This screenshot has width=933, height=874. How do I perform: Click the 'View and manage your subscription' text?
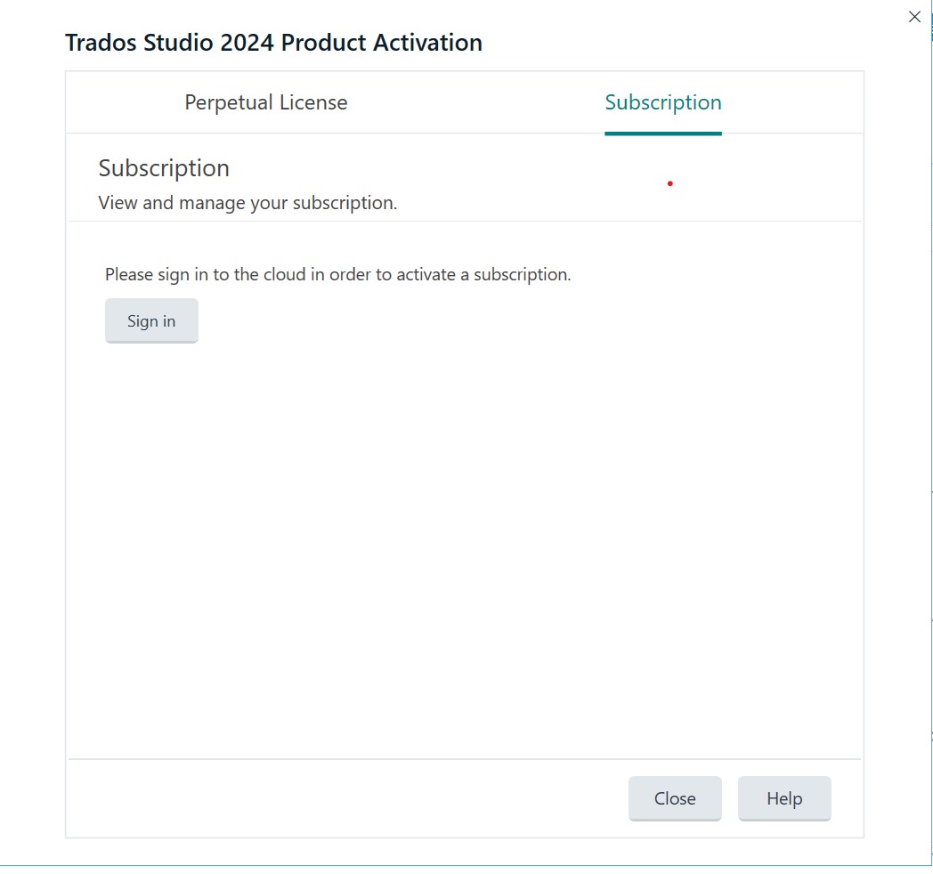(x=247, y=203)
